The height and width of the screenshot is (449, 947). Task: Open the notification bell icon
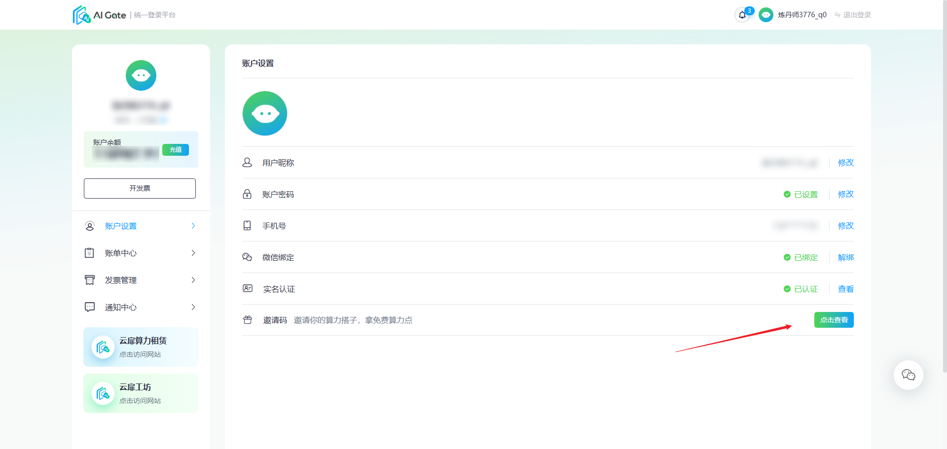(742, 15)
